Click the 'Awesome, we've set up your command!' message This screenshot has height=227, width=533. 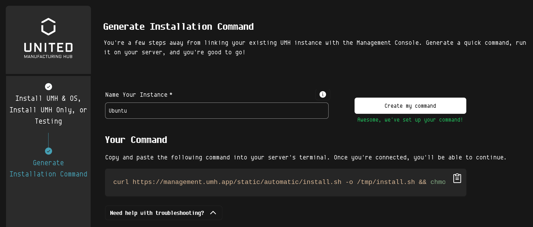[x=410, y=120]
